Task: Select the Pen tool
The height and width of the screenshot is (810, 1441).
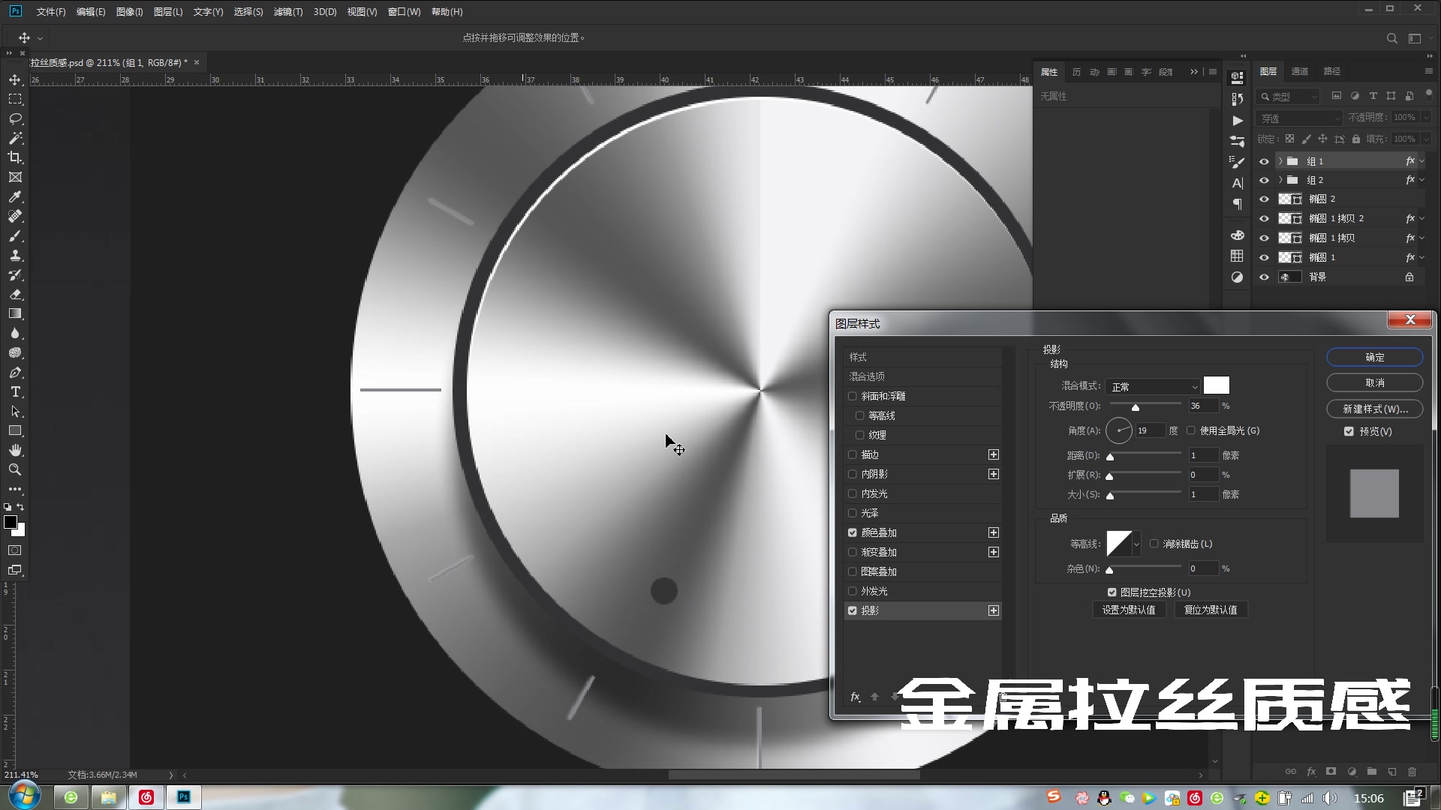Action: (x=15, y=373)
